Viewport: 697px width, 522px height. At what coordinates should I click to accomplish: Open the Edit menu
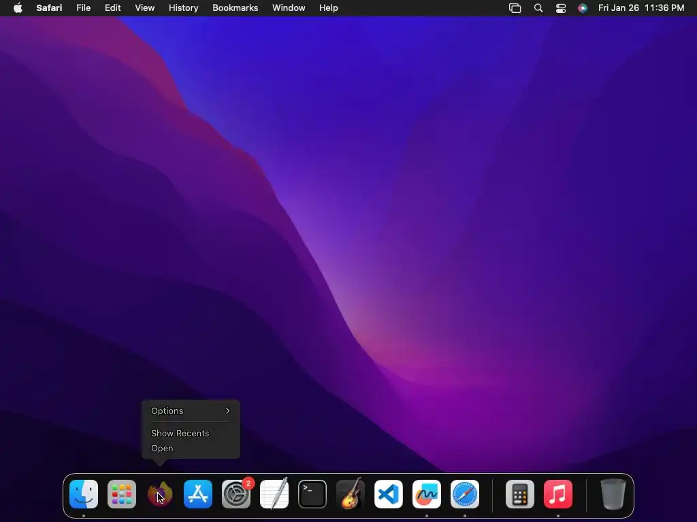coord(112,8)
